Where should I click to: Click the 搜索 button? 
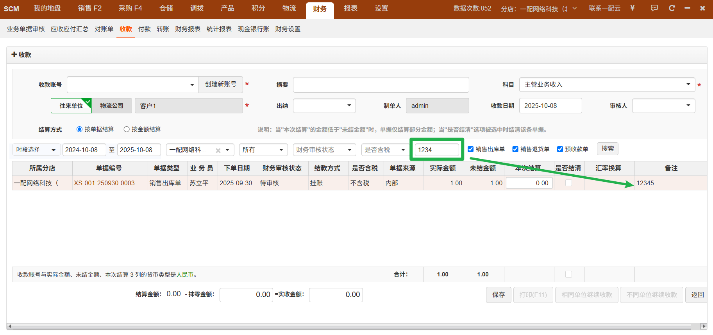point(607,149)
